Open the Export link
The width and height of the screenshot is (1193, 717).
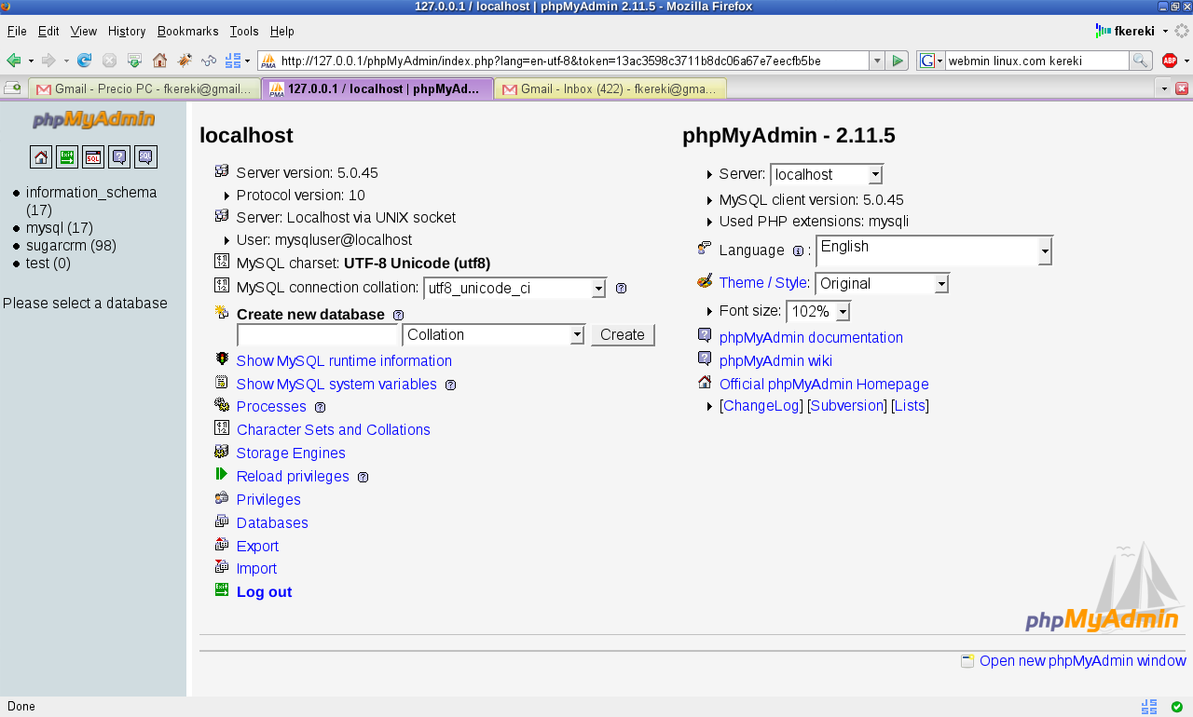257,547
